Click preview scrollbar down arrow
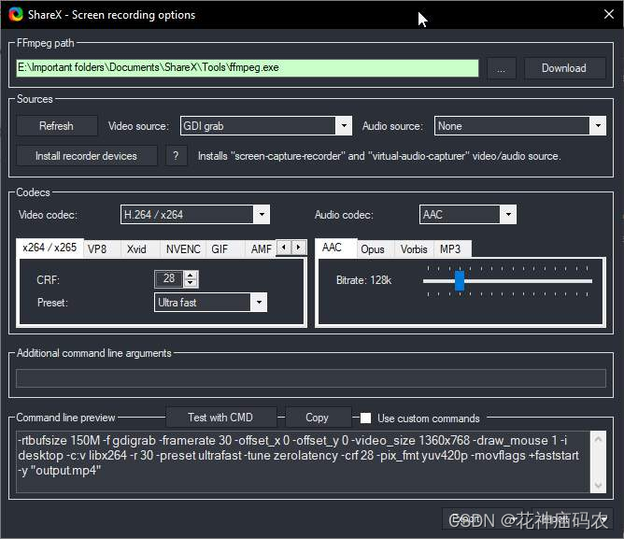Image resolution: width=624 pixels, height=539 pixels. (598, 485)
